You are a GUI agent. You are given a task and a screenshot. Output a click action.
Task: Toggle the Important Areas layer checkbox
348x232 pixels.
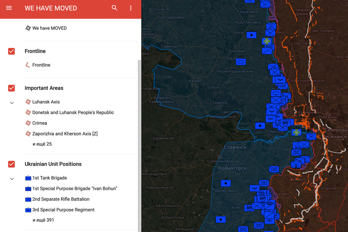click(x=11, y=88)
